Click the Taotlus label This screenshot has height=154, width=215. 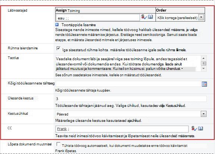[13, 58]
